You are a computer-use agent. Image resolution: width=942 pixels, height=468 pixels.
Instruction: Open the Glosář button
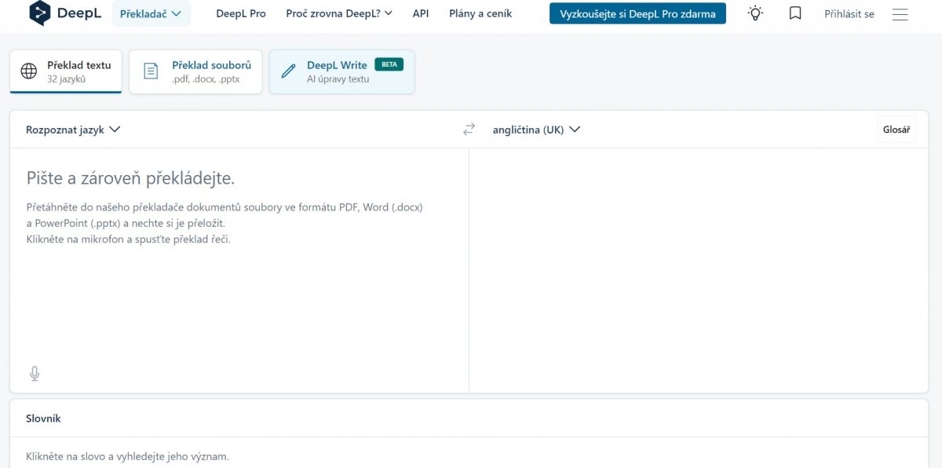896,130
